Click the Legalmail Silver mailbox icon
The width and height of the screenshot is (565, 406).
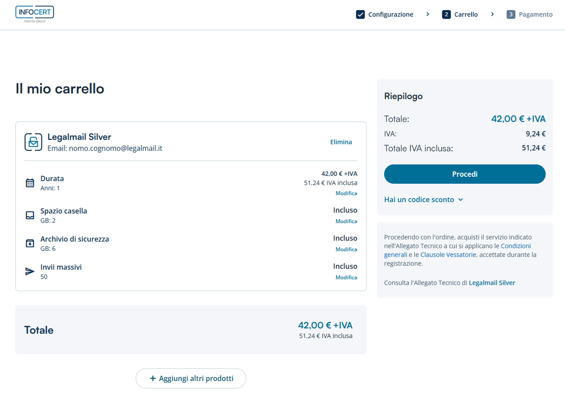click(33, 142)
